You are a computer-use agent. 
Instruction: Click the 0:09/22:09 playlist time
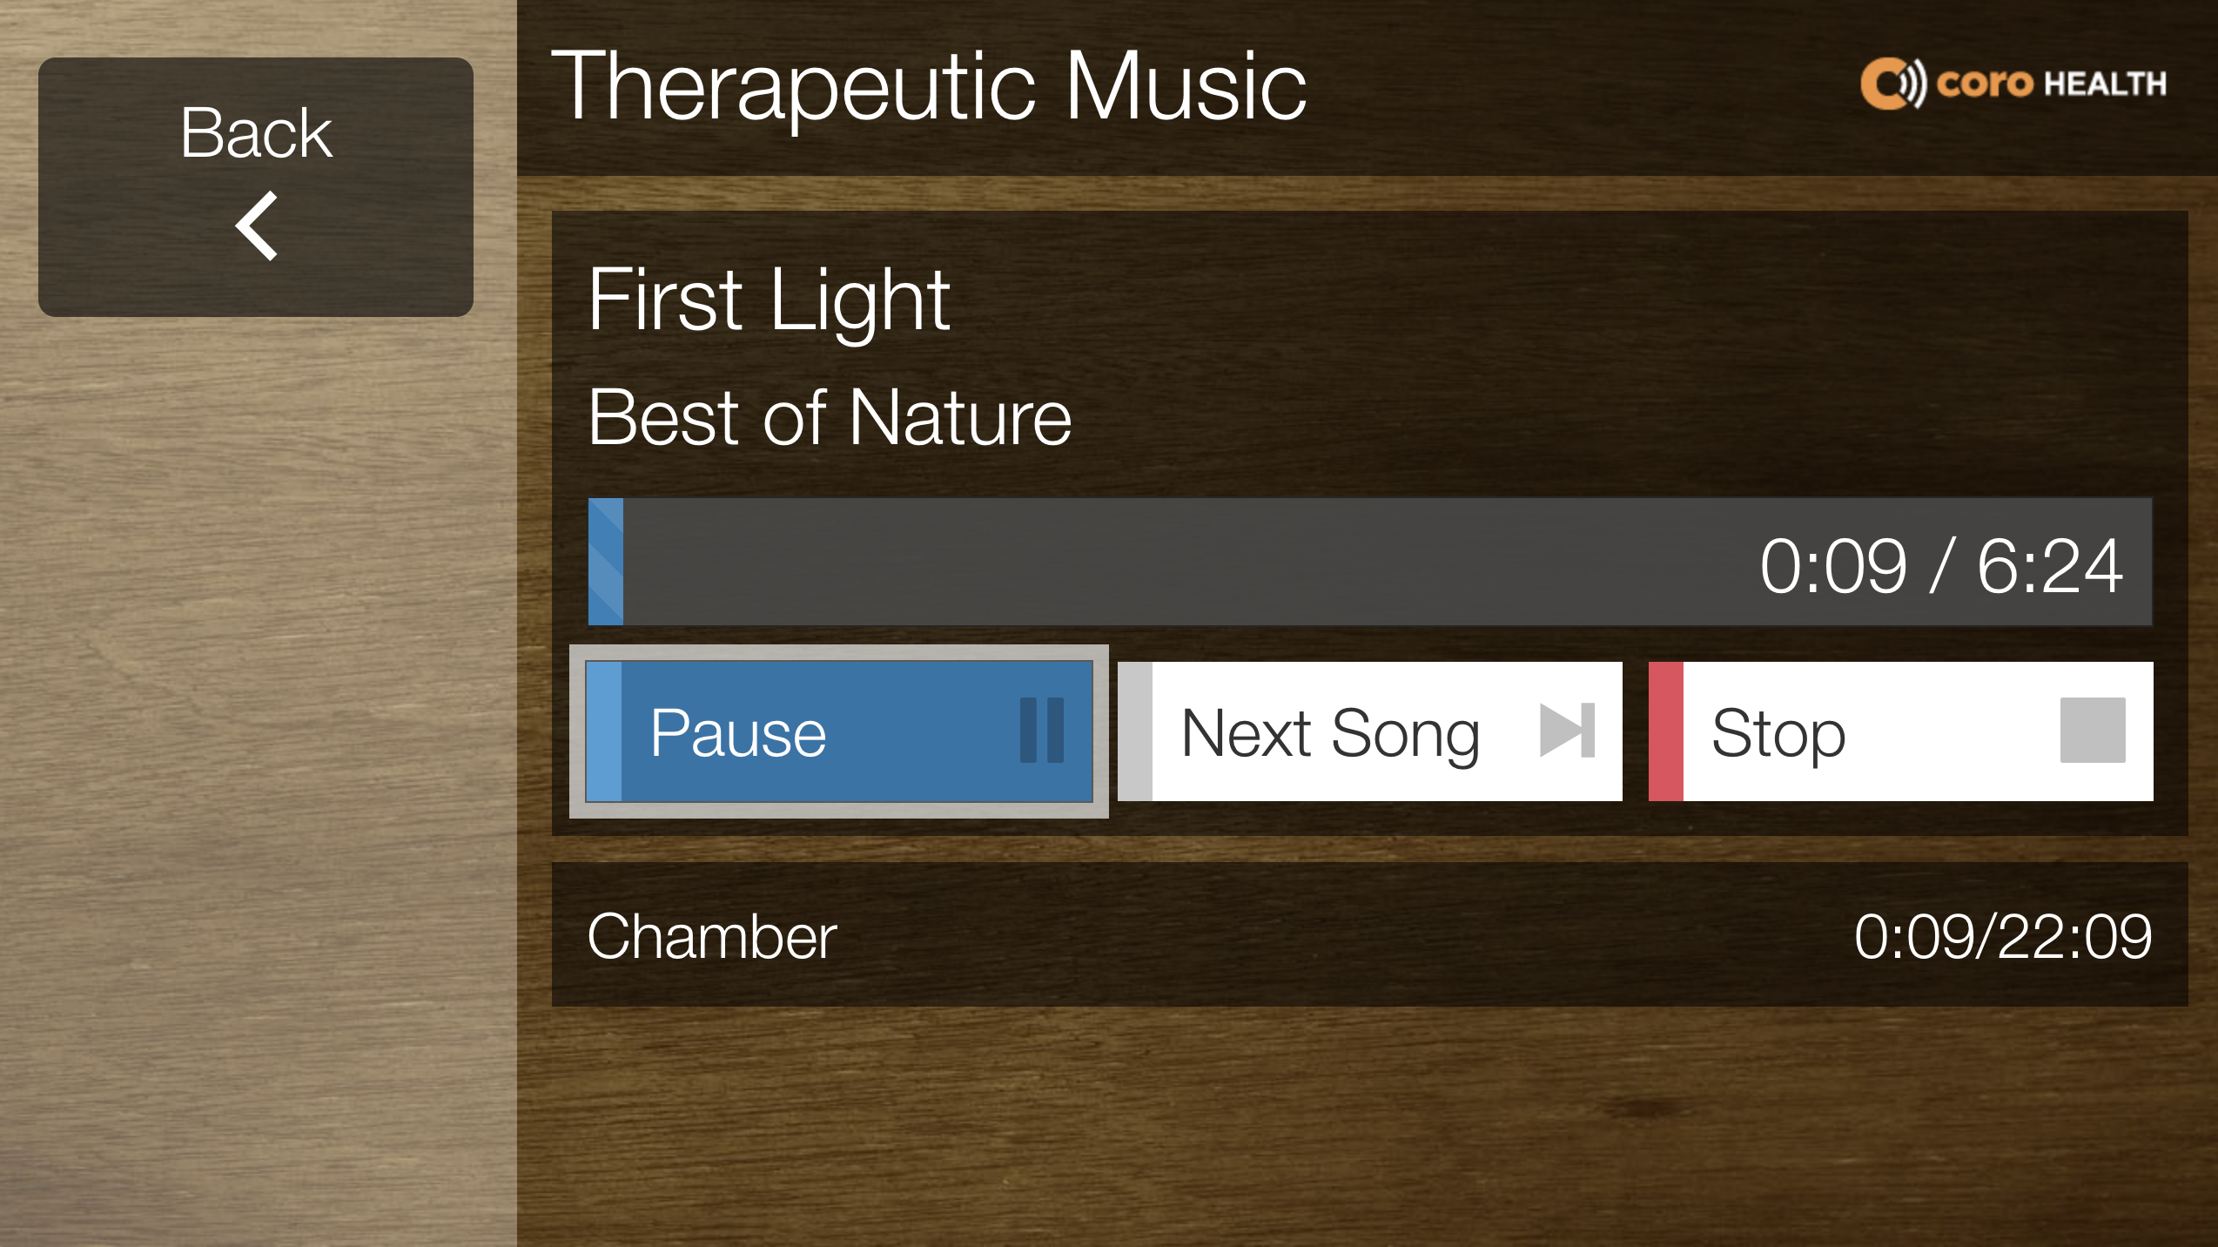(x=2003, y=937)
